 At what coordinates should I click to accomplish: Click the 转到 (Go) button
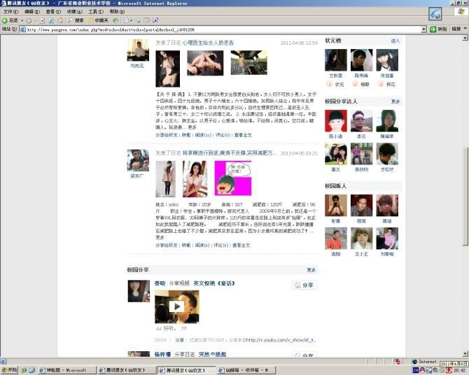[x=438, y=29]
